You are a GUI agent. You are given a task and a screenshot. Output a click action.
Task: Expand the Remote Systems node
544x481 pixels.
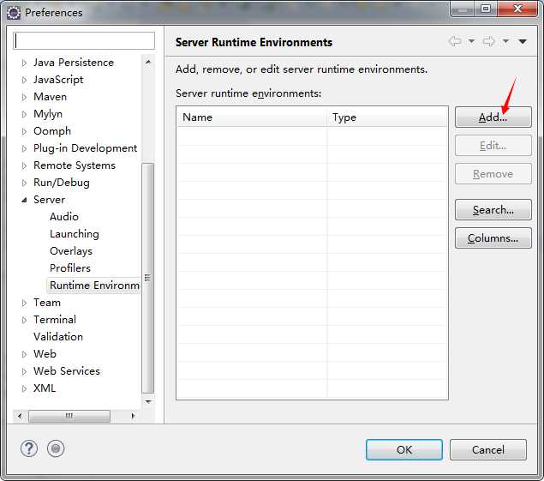24,165
